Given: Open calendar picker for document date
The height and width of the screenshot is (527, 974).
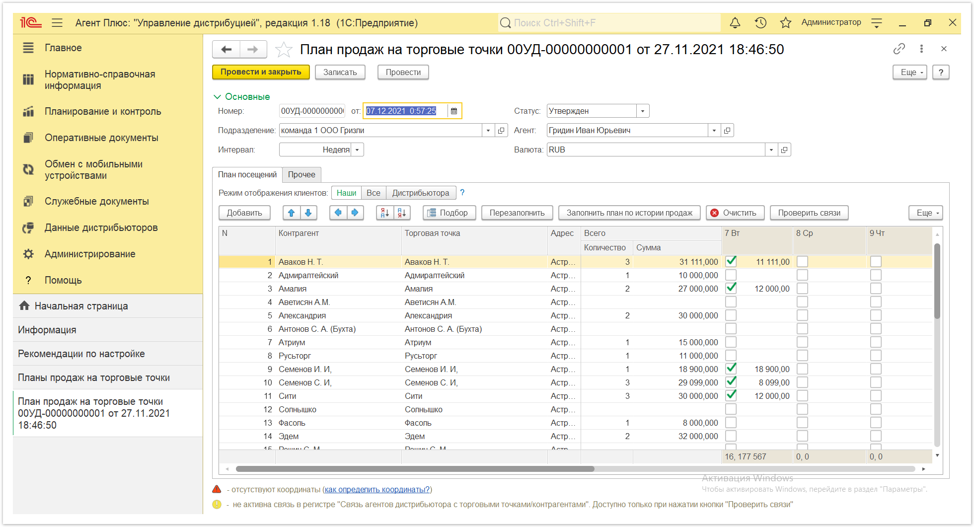Looking at the screenshot, I should point(454,111).
